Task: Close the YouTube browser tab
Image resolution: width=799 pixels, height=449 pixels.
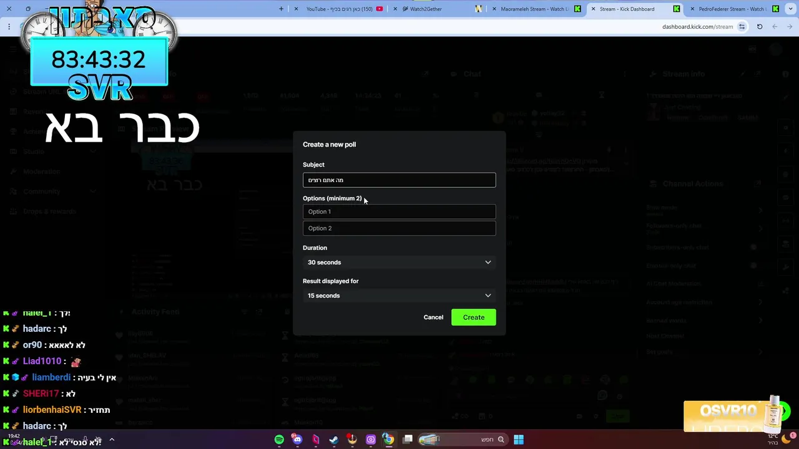Action: pos(296,9)
